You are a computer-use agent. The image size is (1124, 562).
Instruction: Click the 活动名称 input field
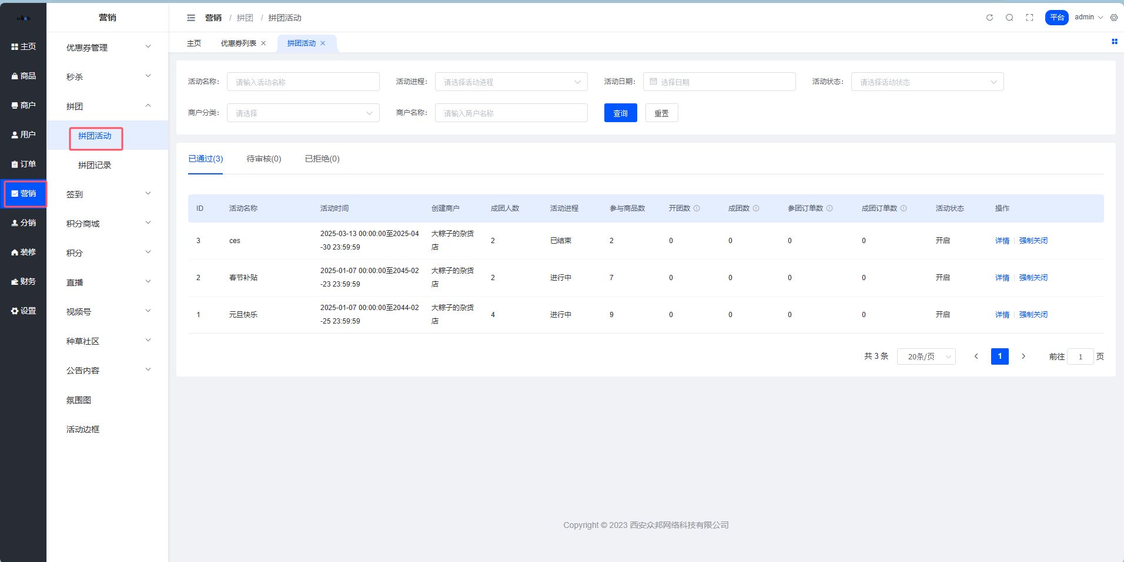coord(303,82)
